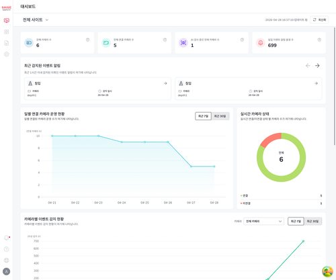Click the 실시간 카메라 상태 heading
The height and width of the screenshot is (280, 336).
coord(255,113)
